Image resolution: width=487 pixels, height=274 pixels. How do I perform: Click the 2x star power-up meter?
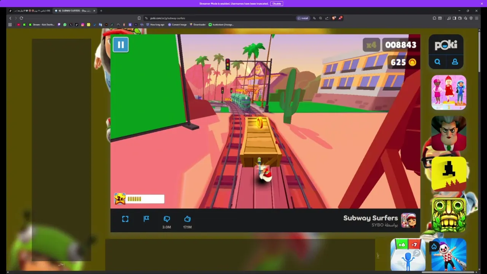(x=139, y=199)
